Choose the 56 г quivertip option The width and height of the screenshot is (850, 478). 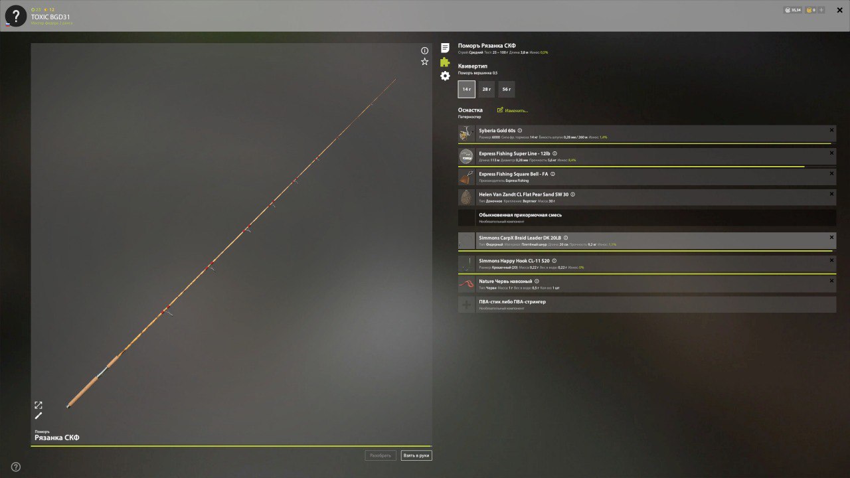(507, 89)
